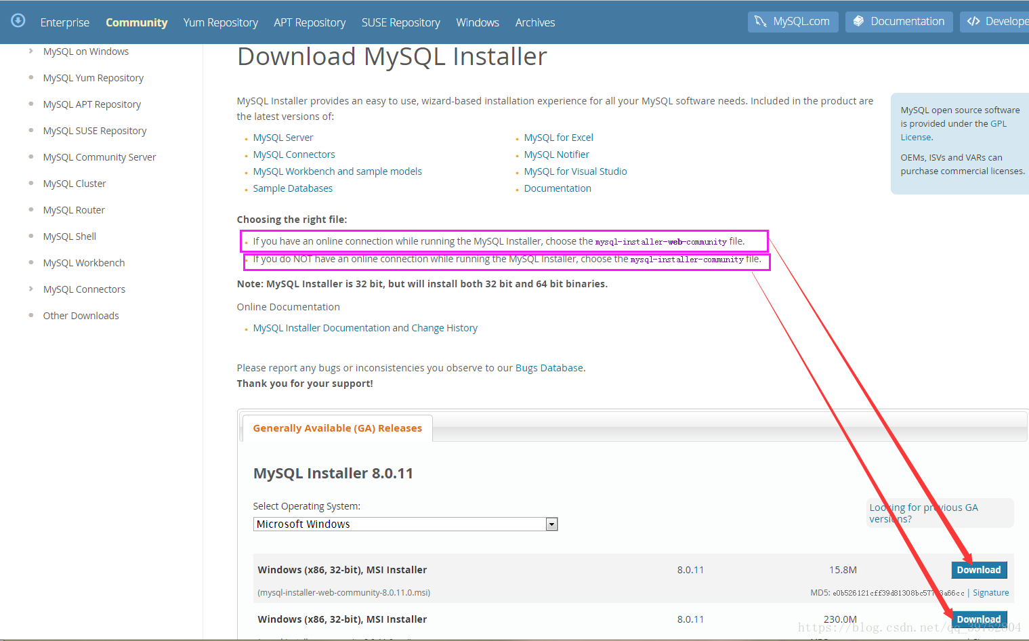Open the Change History link

[444, 328]
